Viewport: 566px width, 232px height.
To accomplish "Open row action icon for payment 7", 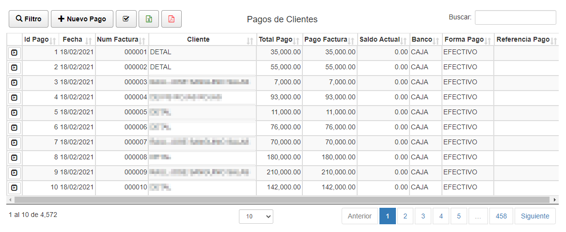I will pos(14,142).
